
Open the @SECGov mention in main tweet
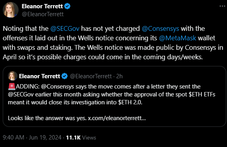(65, 28)
